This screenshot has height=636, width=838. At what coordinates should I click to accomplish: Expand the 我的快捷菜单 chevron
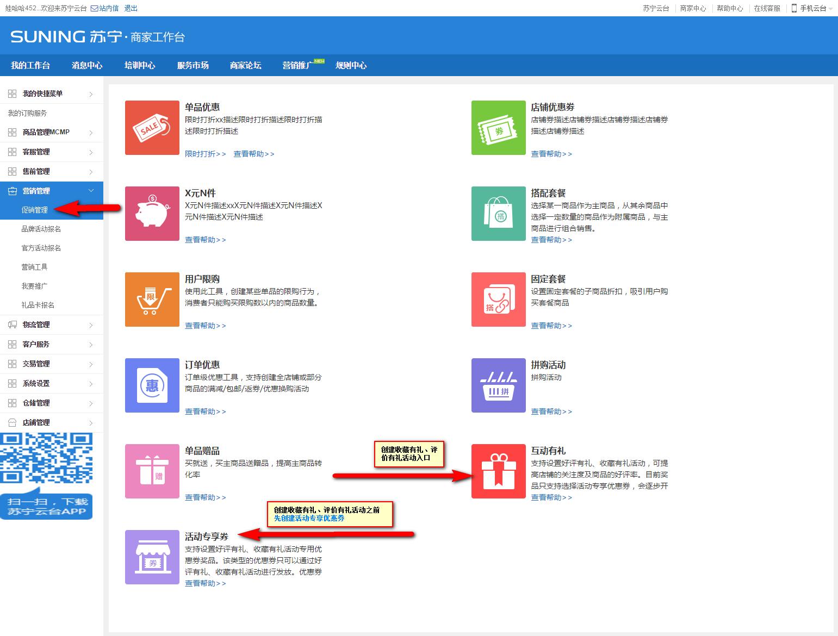click(x=91, y=94)
